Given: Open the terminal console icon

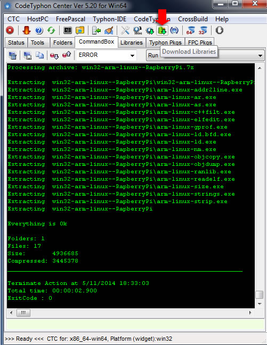Looking at the screenshot, I should [68, 30].
